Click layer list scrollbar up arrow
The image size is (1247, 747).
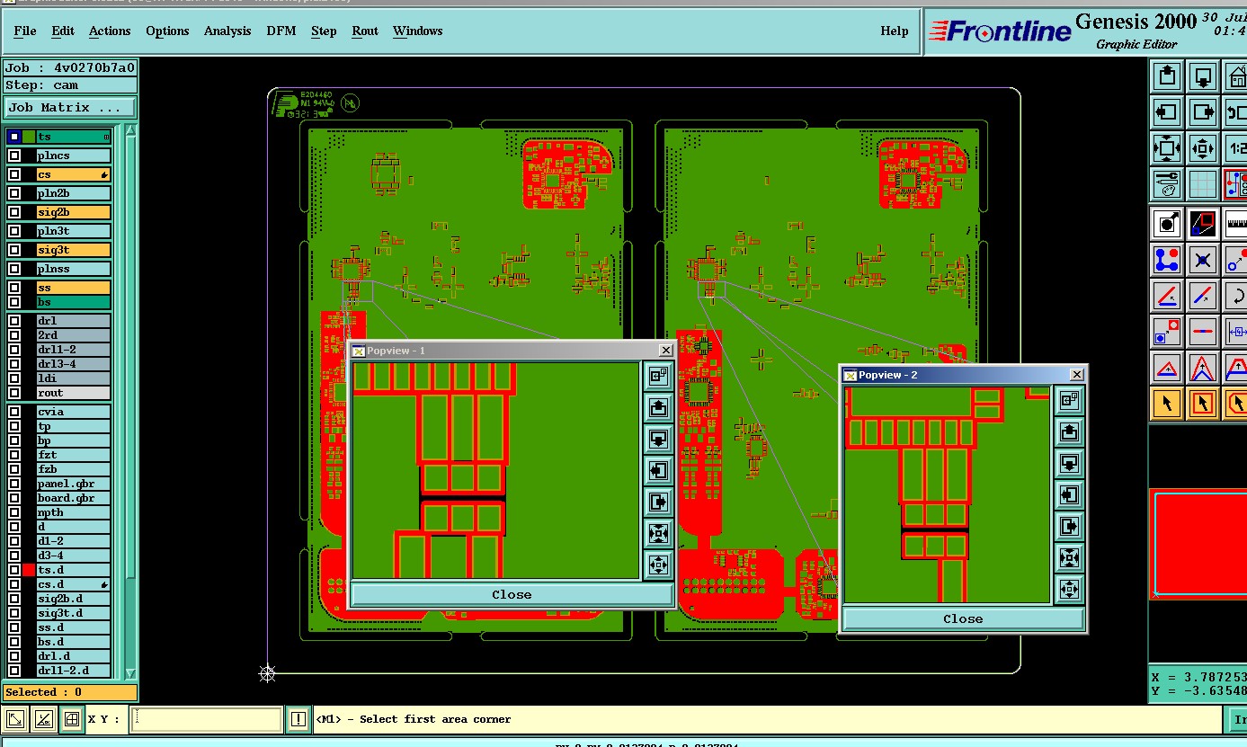click(x=131, y=131)
